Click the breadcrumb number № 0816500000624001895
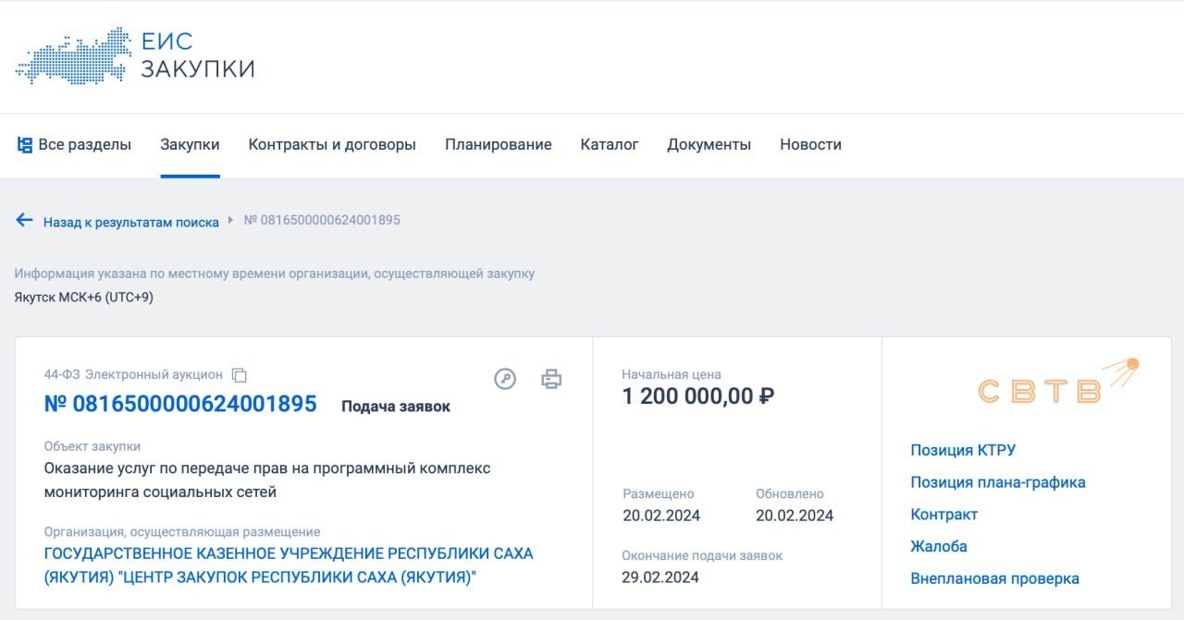 [x=322, y=221]
